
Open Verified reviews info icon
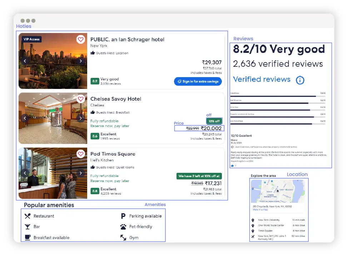(300, 80)
